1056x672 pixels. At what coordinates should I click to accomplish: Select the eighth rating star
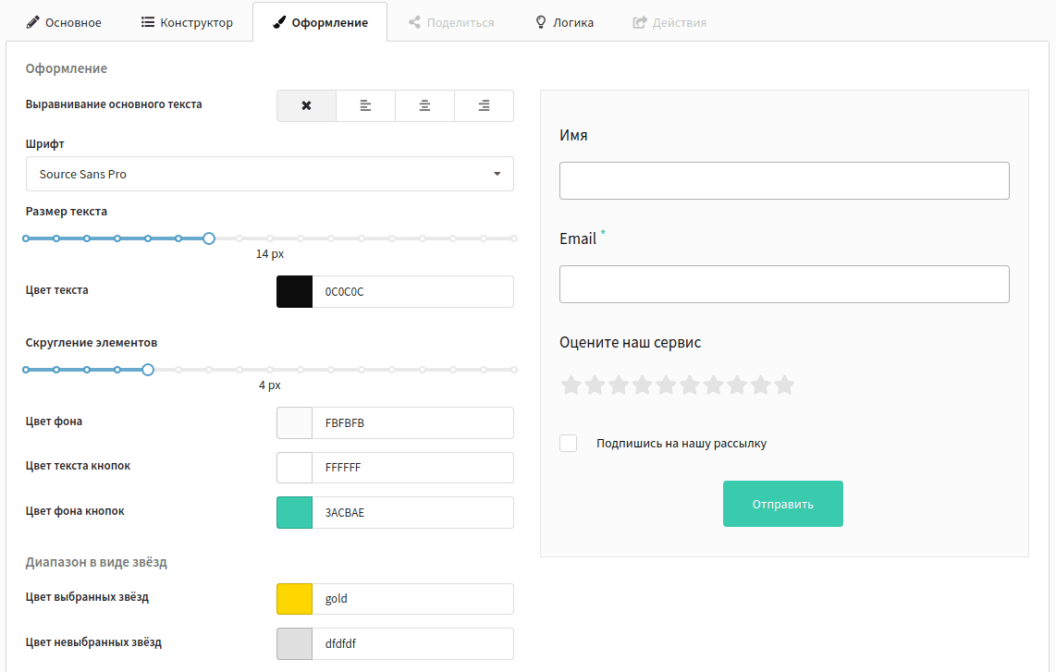click(737, 385)
